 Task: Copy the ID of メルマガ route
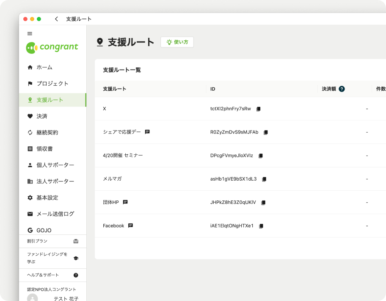click(x=264, y=179)
